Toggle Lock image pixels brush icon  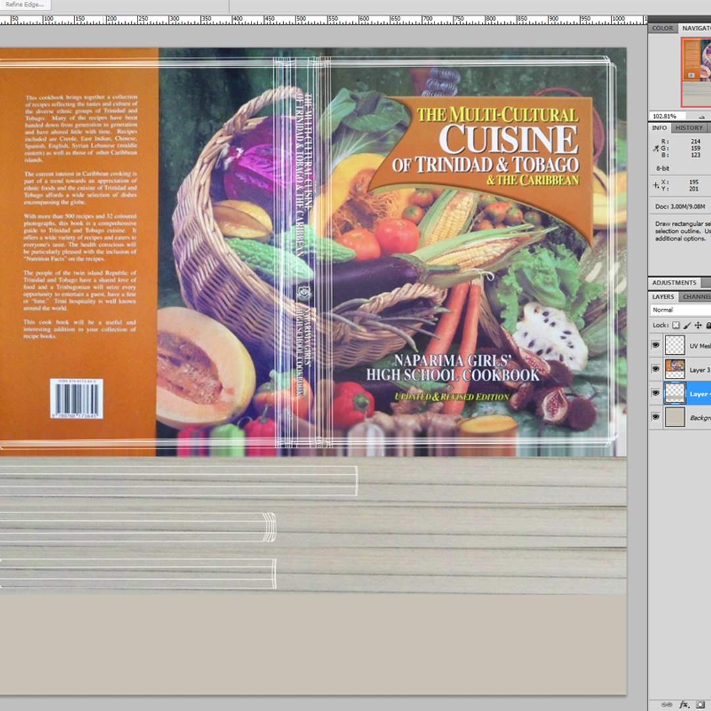pyautogui.click(x=687, y=325)
